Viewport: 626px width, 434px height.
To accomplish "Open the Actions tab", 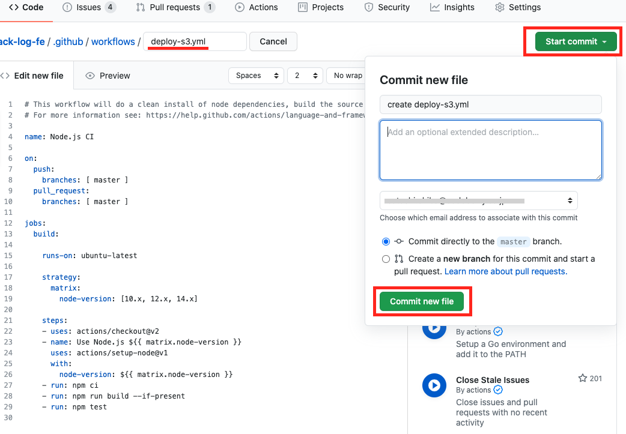I will 256,7.
